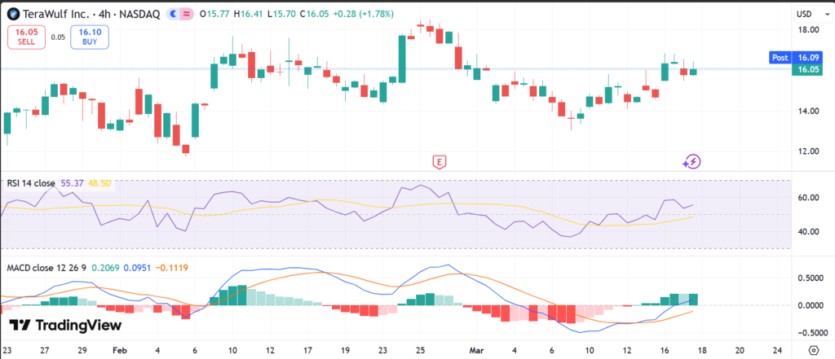Click the 27 date label on time axis

pyautogui.click(x=45, y=351)
